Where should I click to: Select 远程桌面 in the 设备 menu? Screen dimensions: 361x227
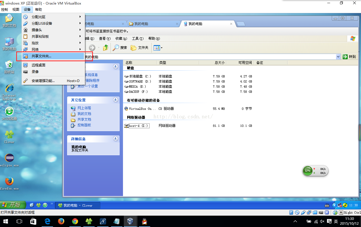(x=53, y=65)
